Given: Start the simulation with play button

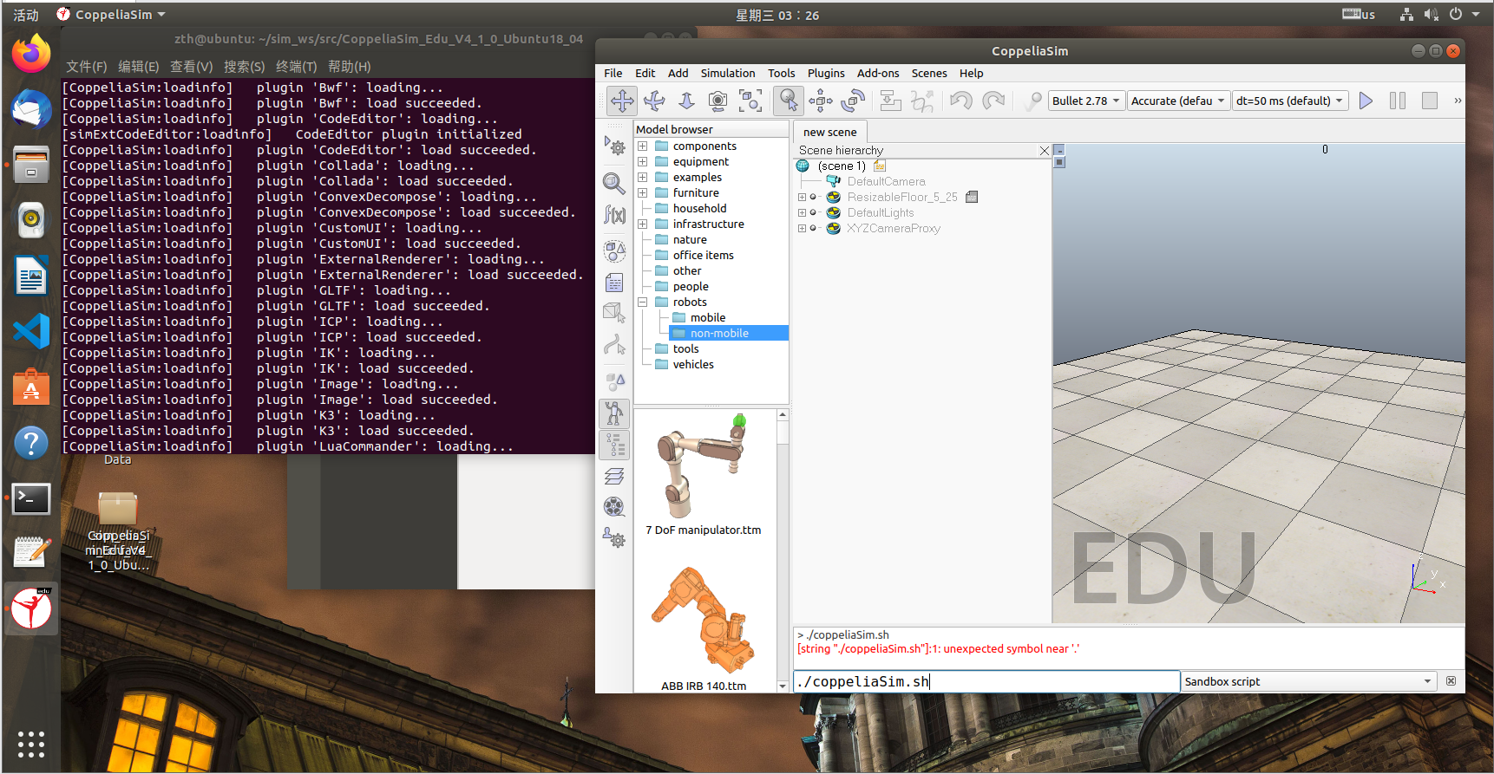Looking at the screenshot, I should [1366, 101].
